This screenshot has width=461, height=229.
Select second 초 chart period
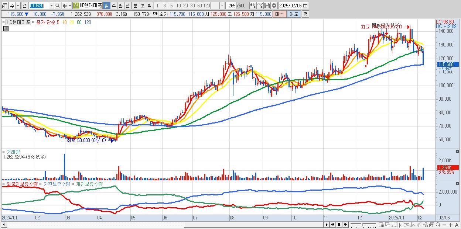coord(142,6)
